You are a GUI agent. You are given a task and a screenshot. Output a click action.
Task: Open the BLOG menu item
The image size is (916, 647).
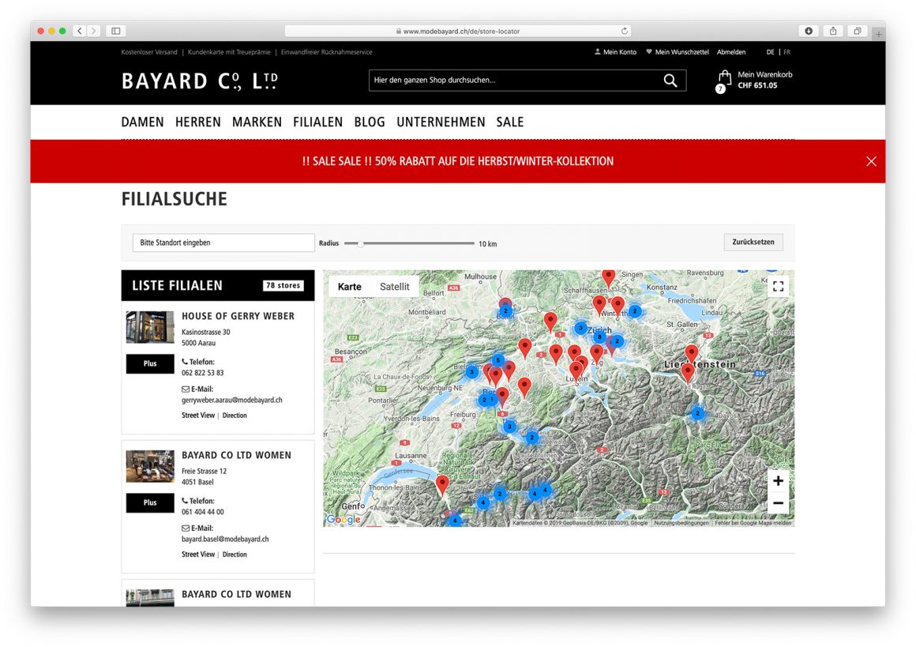tap(370, 122)
